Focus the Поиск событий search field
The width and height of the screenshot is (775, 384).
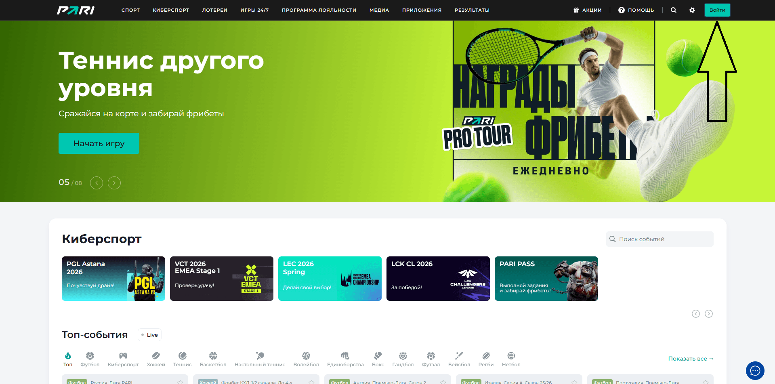(660, 239)
